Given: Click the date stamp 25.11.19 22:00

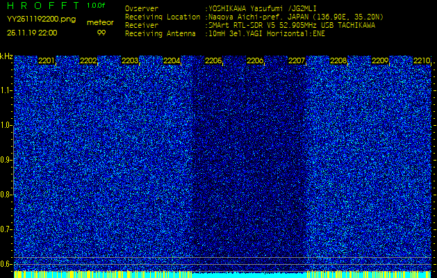Looking at the screenshot, I should click(32, 33).
